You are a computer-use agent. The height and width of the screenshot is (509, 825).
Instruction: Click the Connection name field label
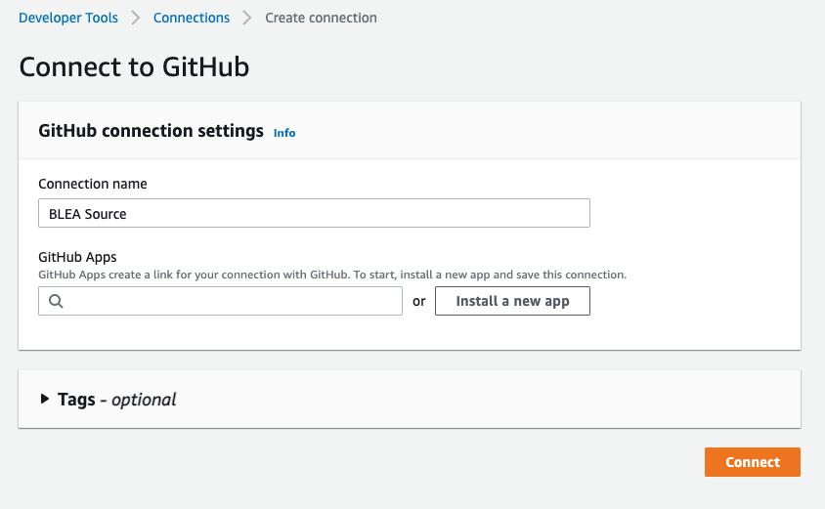[x=93, y=184]
